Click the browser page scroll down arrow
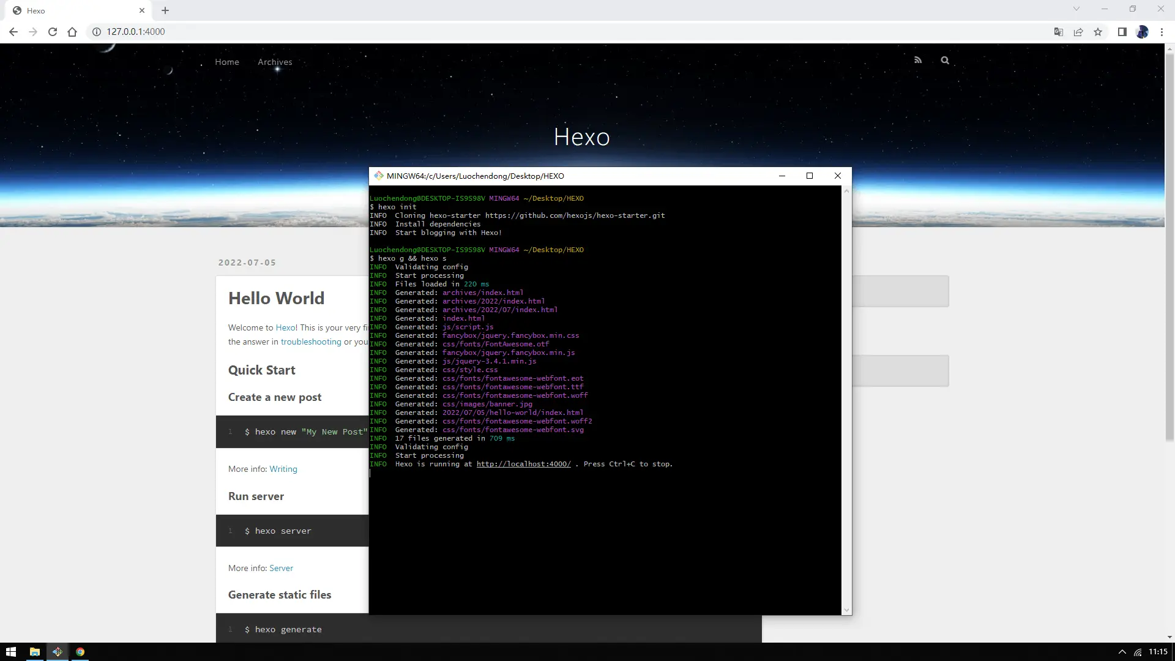Screen dimensions: 1175x661 1169,637
